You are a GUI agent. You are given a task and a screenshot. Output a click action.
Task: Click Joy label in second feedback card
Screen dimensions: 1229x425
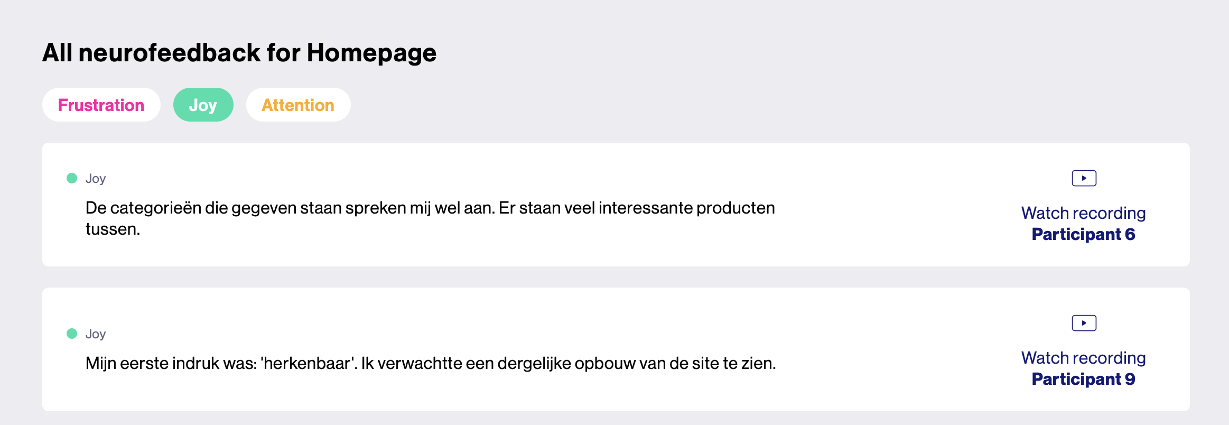[96, 334]
